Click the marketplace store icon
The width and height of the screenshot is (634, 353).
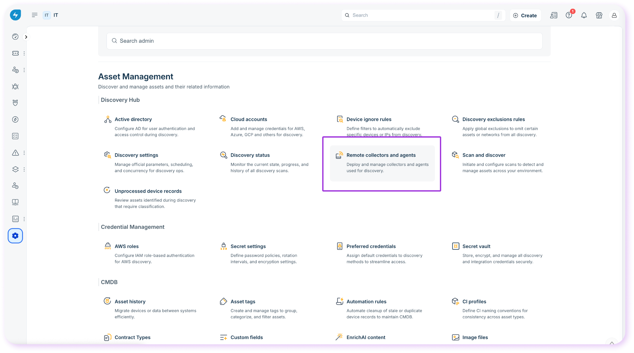tap(599, 15)
